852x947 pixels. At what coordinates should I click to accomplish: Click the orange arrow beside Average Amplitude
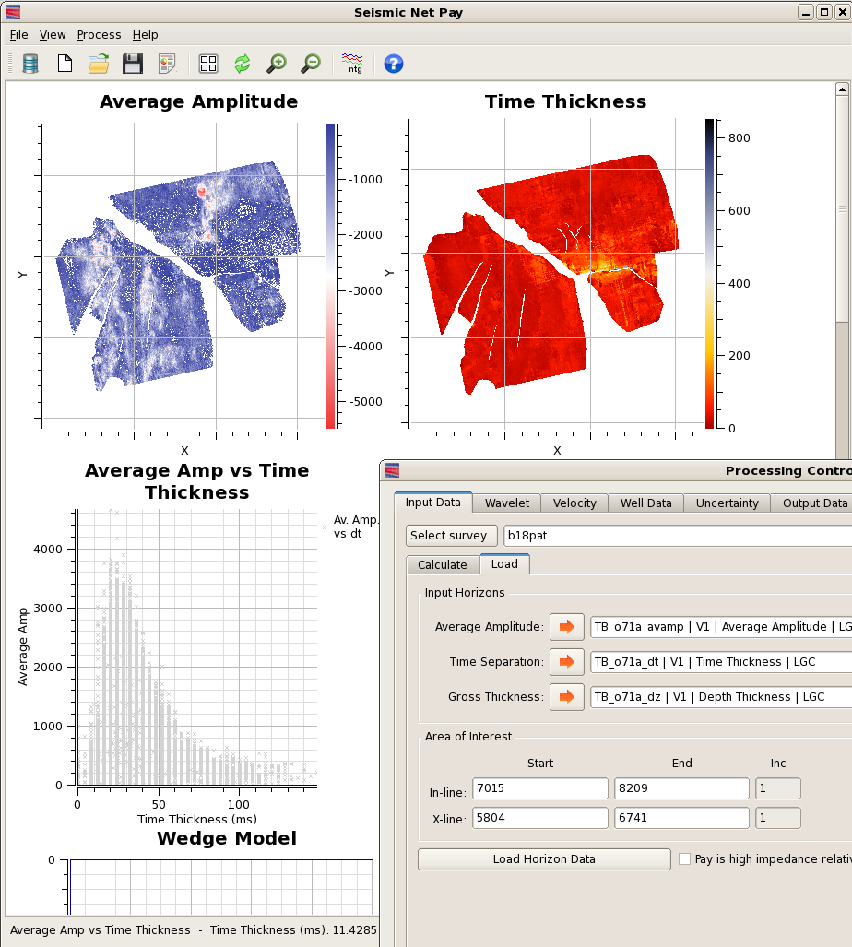pyautogui.click(x=566, y=627)
